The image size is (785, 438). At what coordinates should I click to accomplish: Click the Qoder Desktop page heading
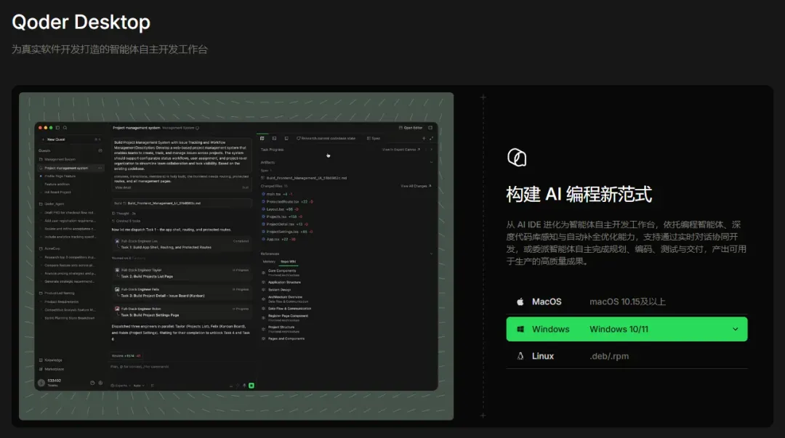click(81, 22)
